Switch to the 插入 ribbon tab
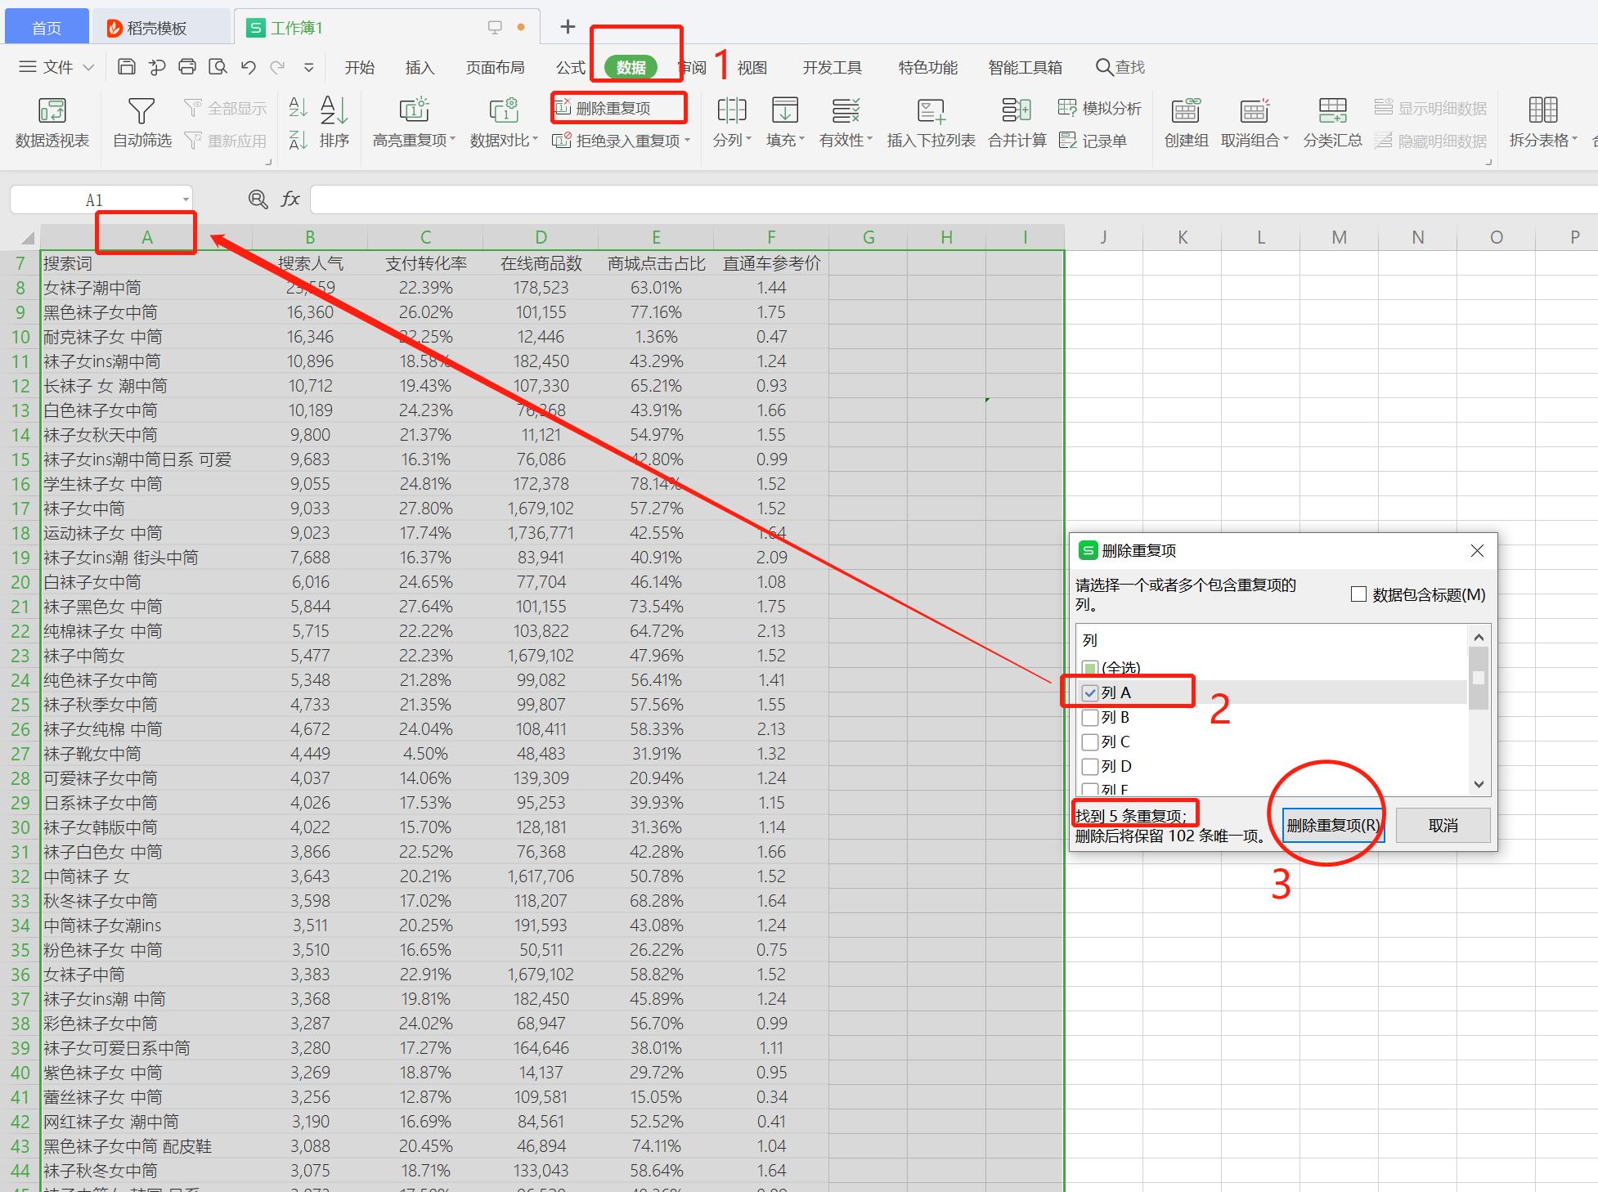1598x1192 pixels. click(x=420, y=67)
